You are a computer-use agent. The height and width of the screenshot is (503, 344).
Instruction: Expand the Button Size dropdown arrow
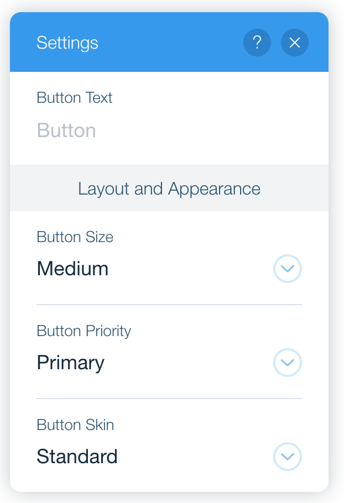tap(288, 269)
